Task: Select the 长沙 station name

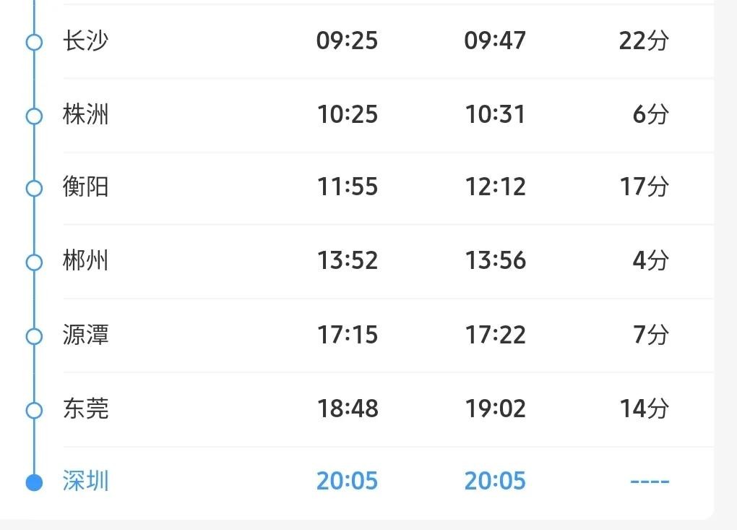Action: click(x=85, y=41)
